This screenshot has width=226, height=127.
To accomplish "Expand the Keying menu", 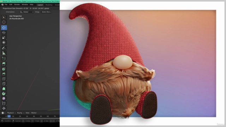I will click(x=20, y=113).
